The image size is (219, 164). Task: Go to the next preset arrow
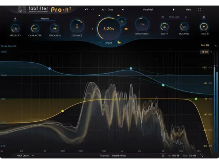pyautogui.click(x=174, y=9)
